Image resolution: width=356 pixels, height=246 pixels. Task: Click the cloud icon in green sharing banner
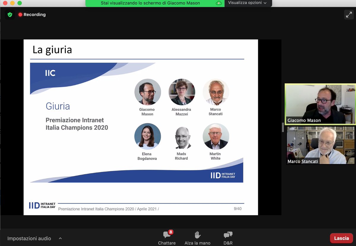219,3
